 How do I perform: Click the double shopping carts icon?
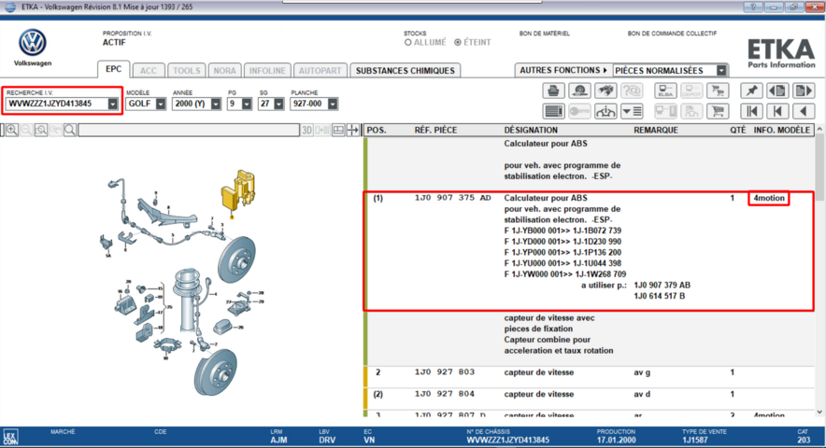(718, 91)
